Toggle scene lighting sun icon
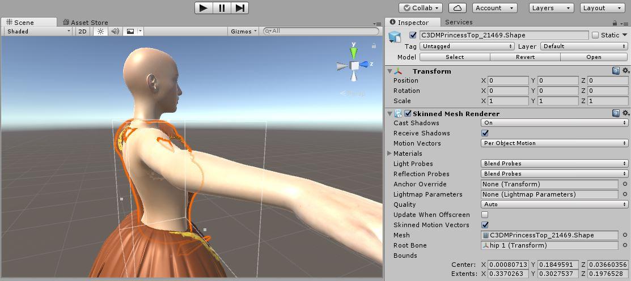Viewport: 631px width, 281px height. point(100,31)
